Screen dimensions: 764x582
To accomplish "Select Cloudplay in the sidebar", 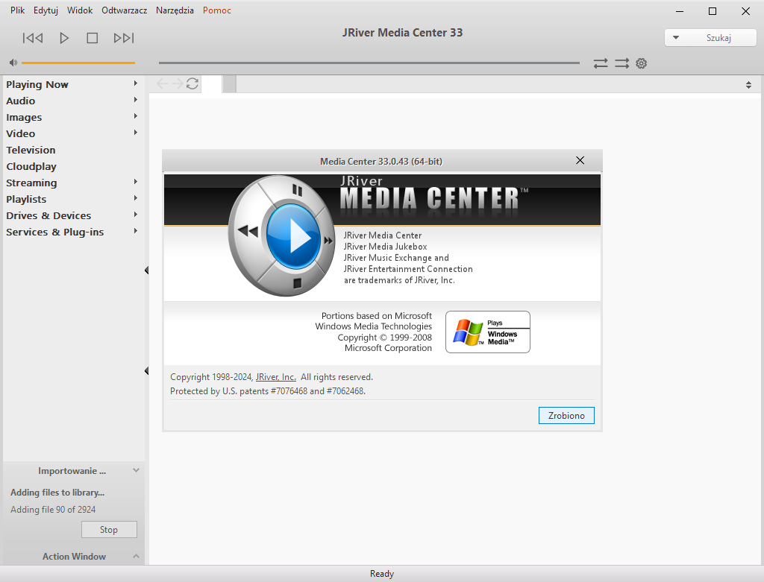I will click(31, 166).
